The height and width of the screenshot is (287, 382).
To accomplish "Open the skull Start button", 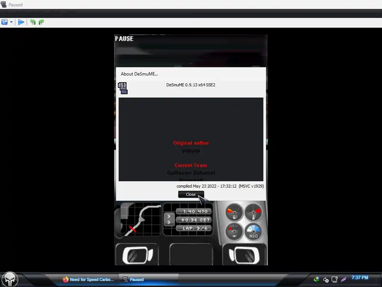I will pos(10,280).
